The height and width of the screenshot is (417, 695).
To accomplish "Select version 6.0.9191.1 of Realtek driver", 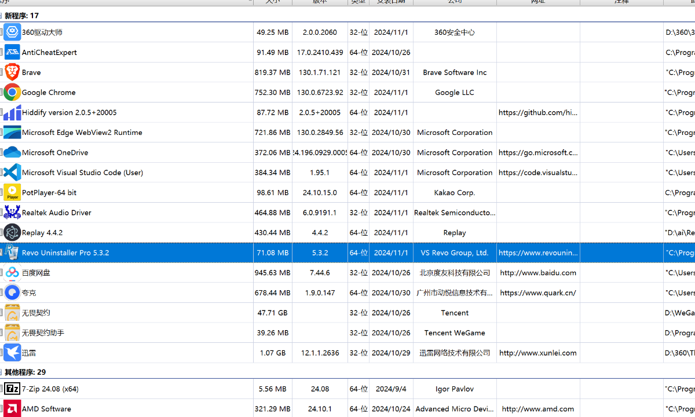I will click(x=320, y=213).
